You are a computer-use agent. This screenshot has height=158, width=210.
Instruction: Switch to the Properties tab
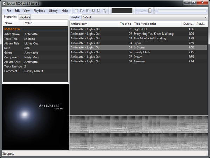(10, 17)
